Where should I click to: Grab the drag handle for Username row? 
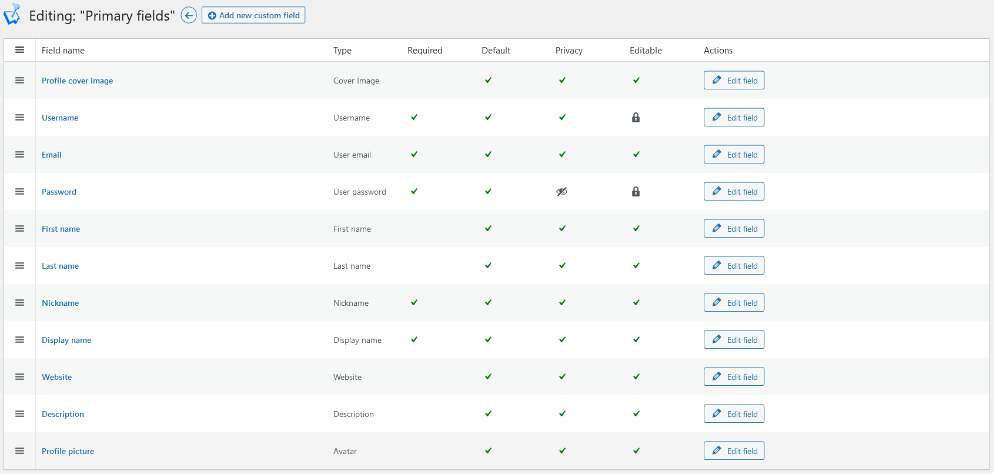(19, 118)
